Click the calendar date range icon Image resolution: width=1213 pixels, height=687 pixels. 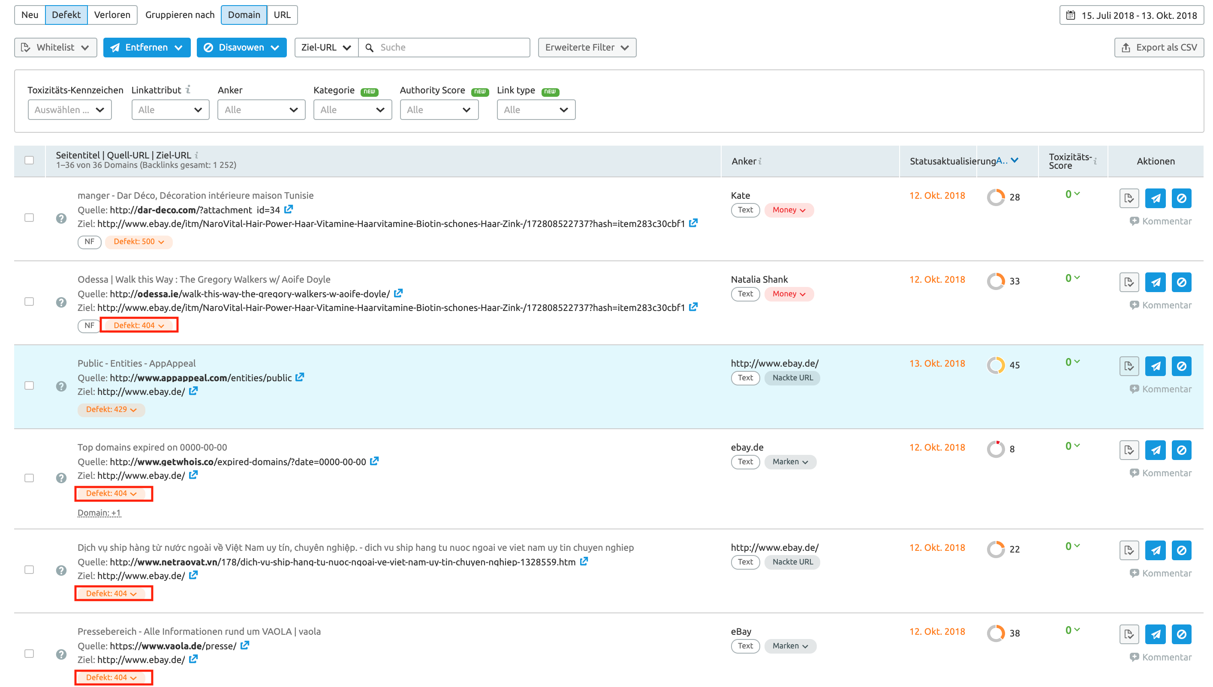pyautogui.click(x=1070, y=15)
